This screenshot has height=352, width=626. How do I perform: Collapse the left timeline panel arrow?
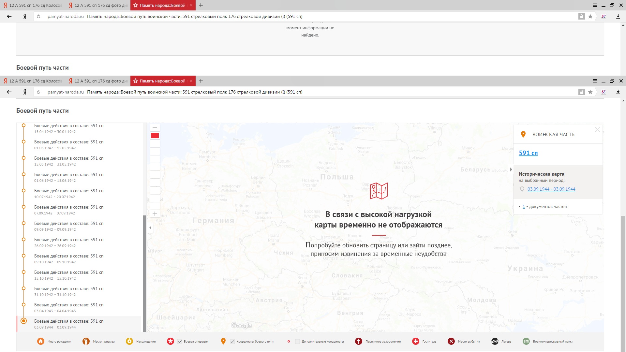[150, 228]
